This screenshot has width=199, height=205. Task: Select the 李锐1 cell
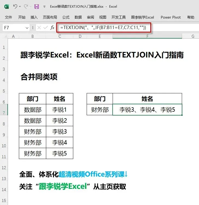pos(60,110)
